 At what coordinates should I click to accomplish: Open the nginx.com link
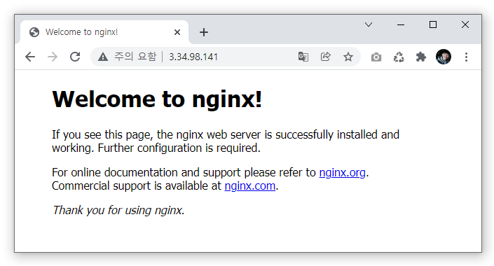click(x=250, y=185)
